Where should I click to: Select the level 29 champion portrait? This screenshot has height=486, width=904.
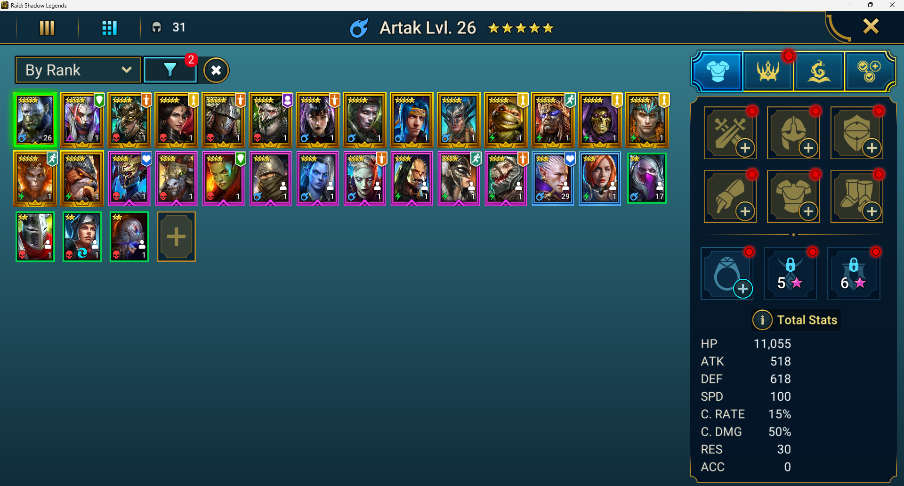pyautogui.click(x=553, y=178)
